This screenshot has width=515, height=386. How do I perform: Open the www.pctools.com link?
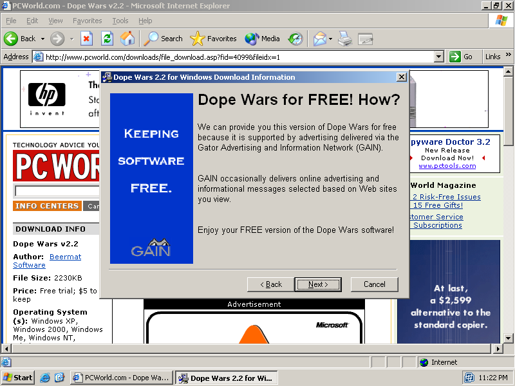click(x=447, y=166)
